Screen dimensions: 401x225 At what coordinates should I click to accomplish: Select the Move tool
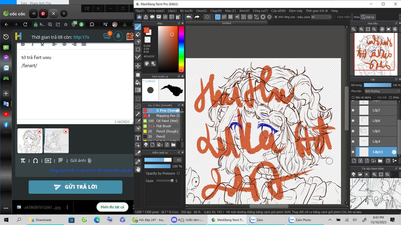tap(138, 66)
